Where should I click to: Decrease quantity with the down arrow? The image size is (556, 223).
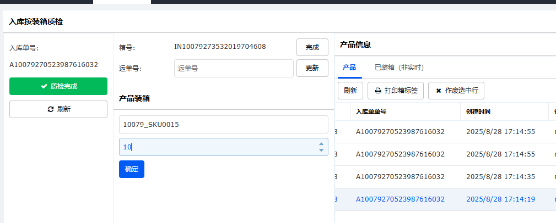tap(321, 150)
